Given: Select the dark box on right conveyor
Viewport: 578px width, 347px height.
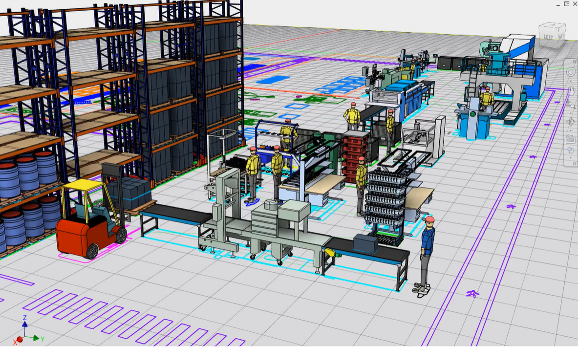Looking at the screenshot, I should tap(365, 243).
